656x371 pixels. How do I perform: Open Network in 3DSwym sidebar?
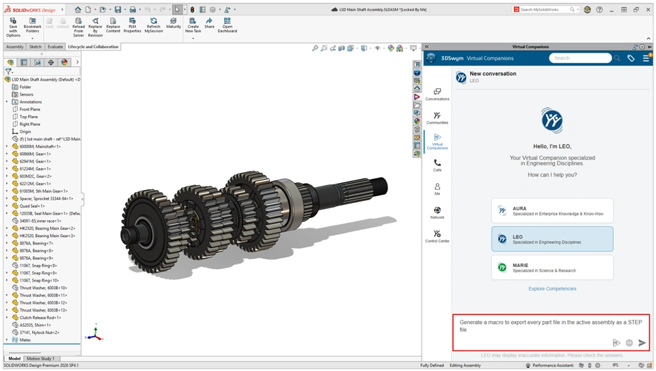[x=437, y=212]
